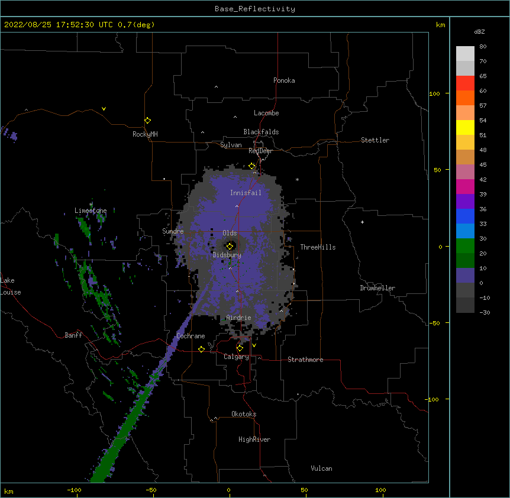
Task: Click the dBZ legend heading
Action: click(x=479, y=31)
